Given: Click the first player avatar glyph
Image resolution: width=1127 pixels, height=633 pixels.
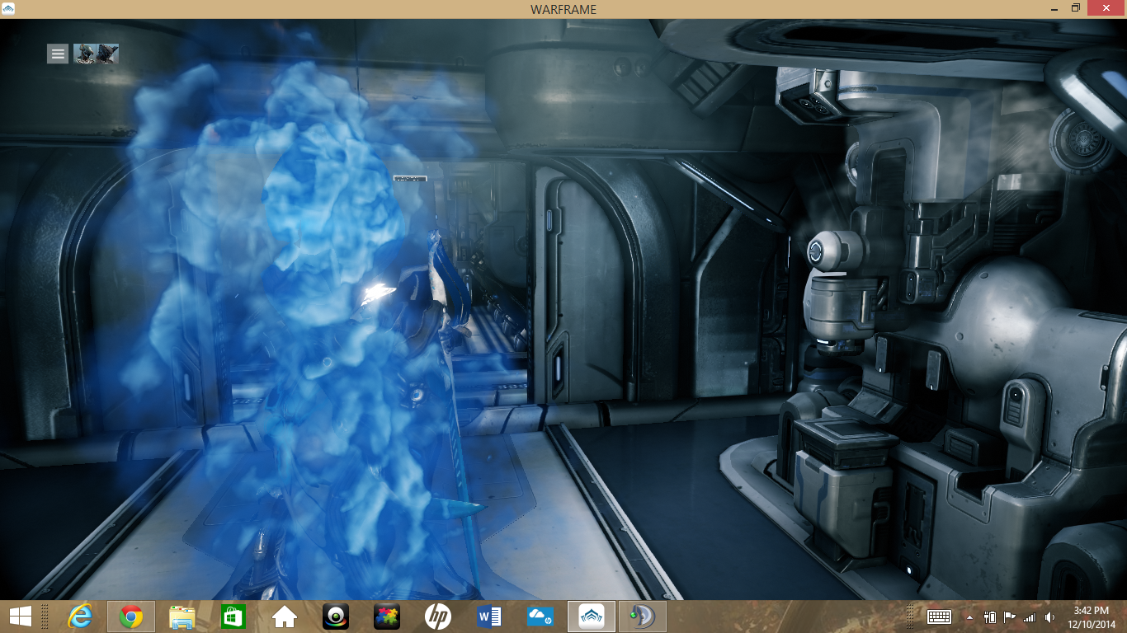Looking at the screenshot, I should click(x=85, y=54).
